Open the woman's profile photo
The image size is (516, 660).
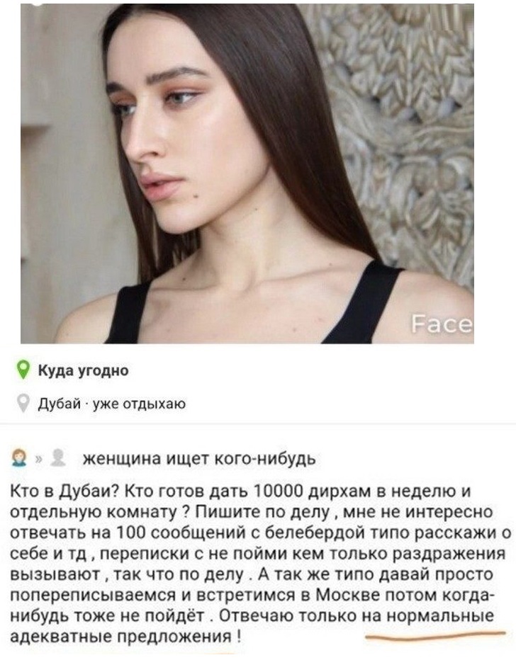click(247, 173)
